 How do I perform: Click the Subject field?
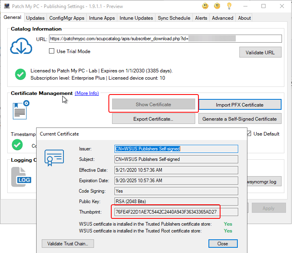[176, 159]
